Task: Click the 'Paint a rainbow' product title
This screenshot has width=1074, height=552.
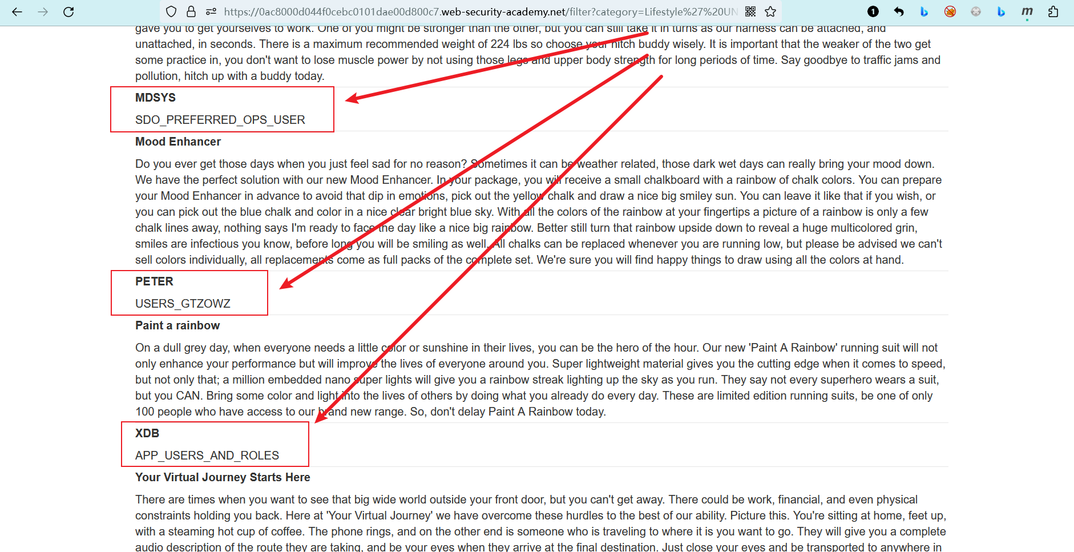Action: pyautogui.click(x=177, y=325)
